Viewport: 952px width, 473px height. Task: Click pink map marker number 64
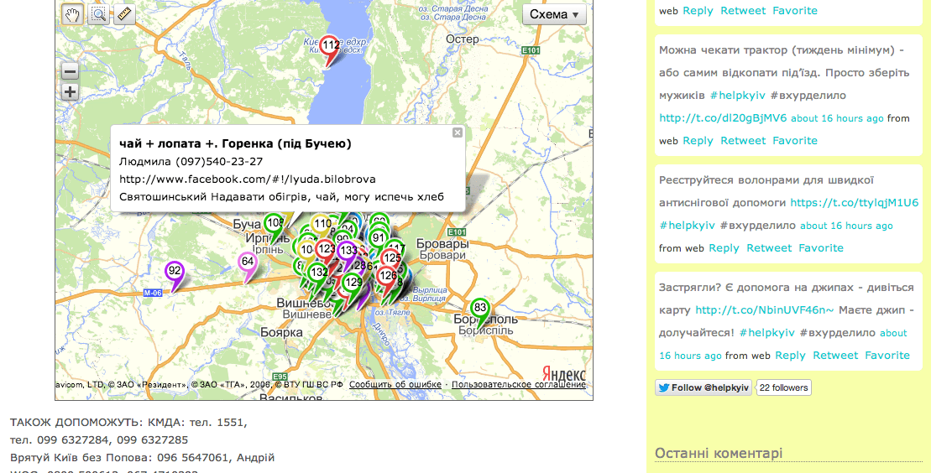click(x=248, y=263)
